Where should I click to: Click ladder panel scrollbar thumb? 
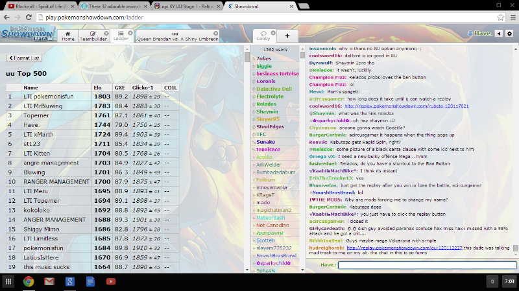coord(247,57)
